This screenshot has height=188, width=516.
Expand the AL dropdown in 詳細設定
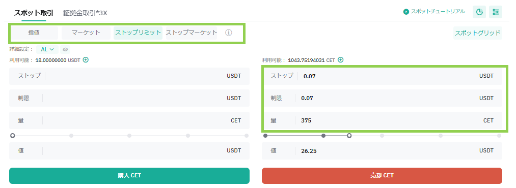pyautogui.click(x=47, y=50)
